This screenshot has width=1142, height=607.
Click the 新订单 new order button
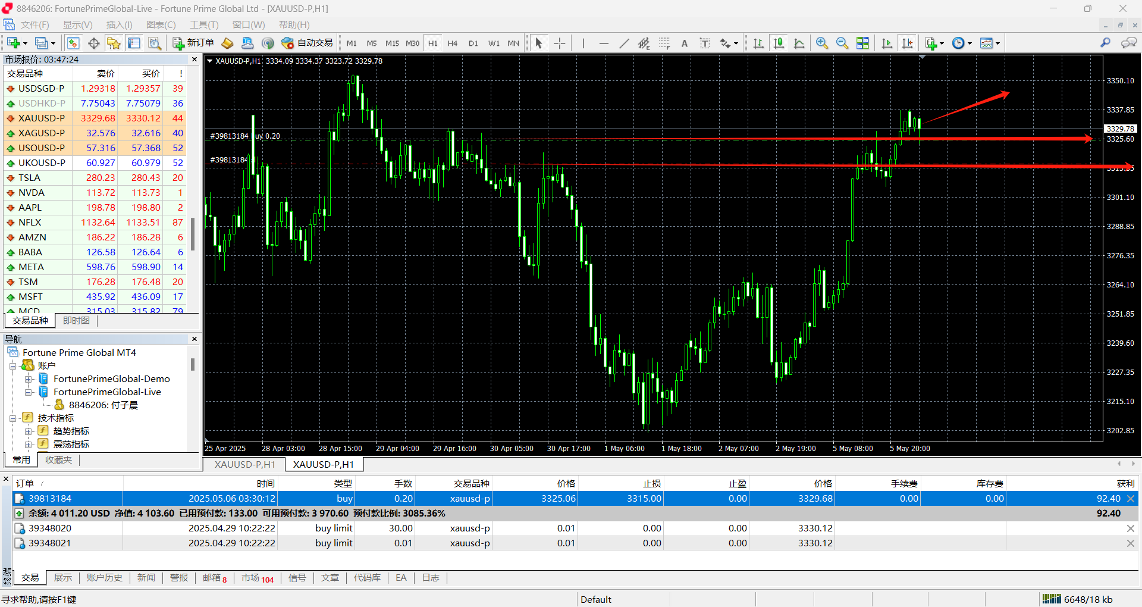tap(193, 43)
